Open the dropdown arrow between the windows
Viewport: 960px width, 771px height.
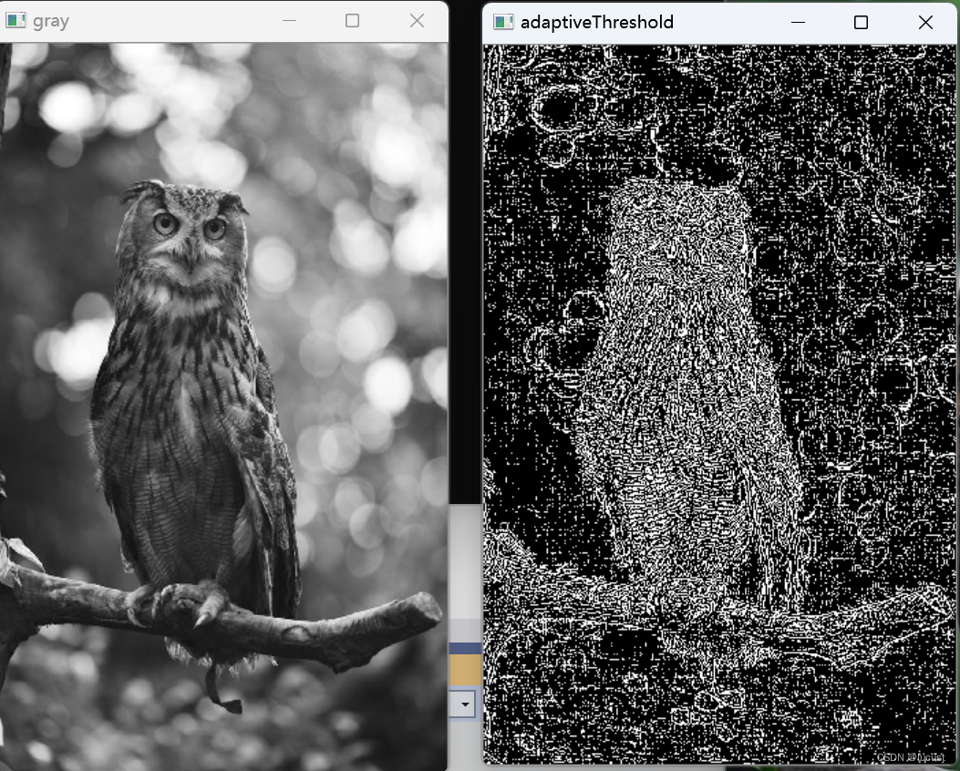[x=466, y=704]
